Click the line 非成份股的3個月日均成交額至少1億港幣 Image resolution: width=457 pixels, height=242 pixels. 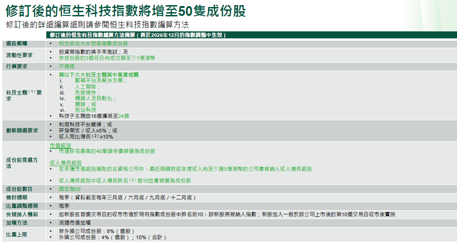tap(107, 58)
